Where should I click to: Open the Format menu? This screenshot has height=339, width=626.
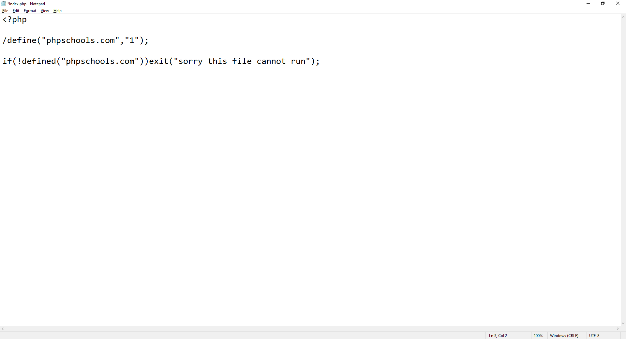click(x=30, y=10)
